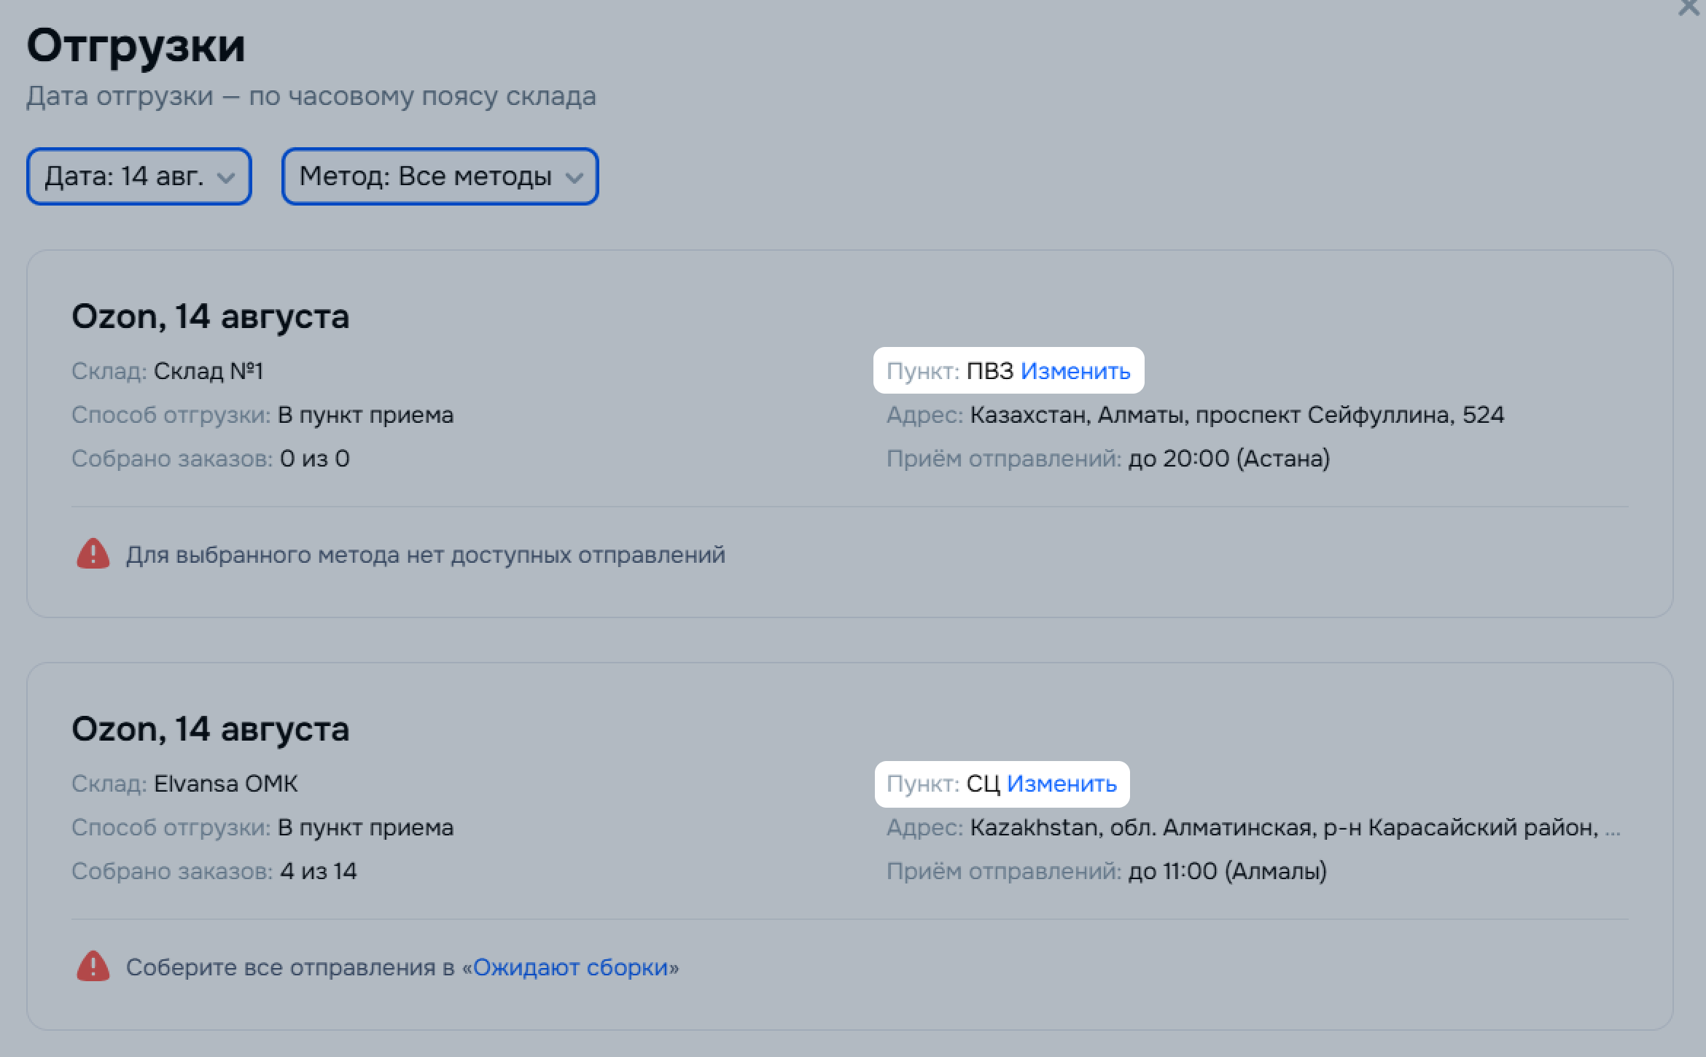1706x1057 pixels.
Task: Click the Склад №1 warehouse name
Action: (209, 371)
